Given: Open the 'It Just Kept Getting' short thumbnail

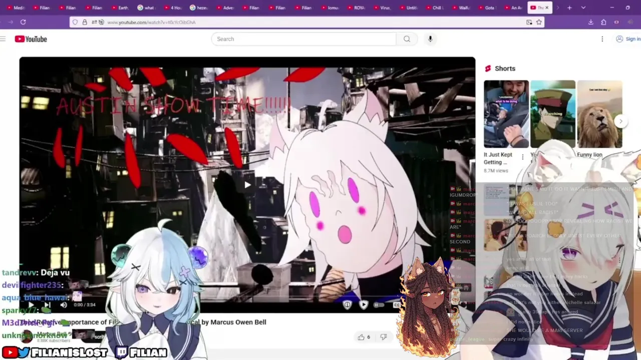Looking at the screenshot, I should coord(506,114).
